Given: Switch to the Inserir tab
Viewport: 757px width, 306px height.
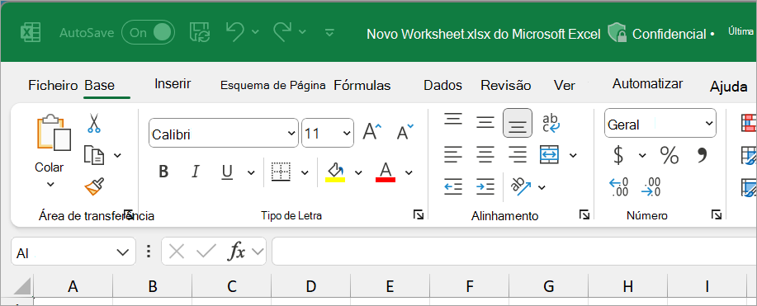Looking at the screenshot, I should 173,84.
